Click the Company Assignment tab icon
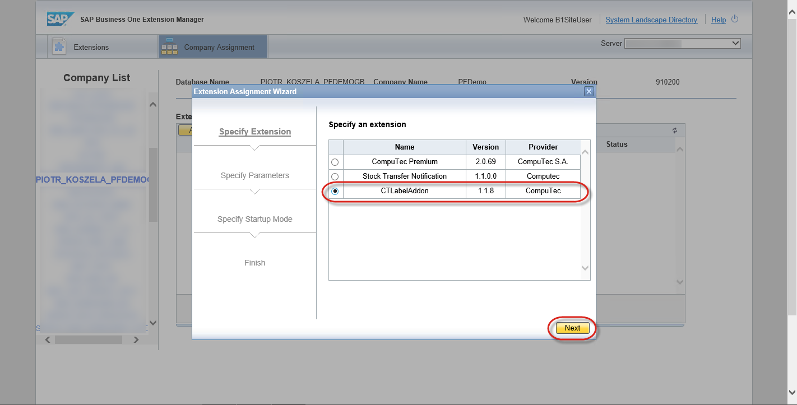This screenshot has height=405, width=797. 169,47
